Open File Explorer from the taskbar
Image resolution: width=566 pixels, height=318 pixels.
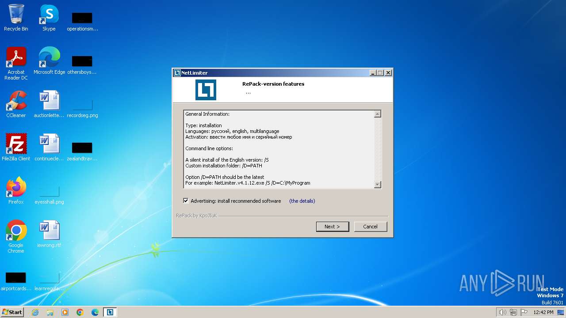pos(50,312)
